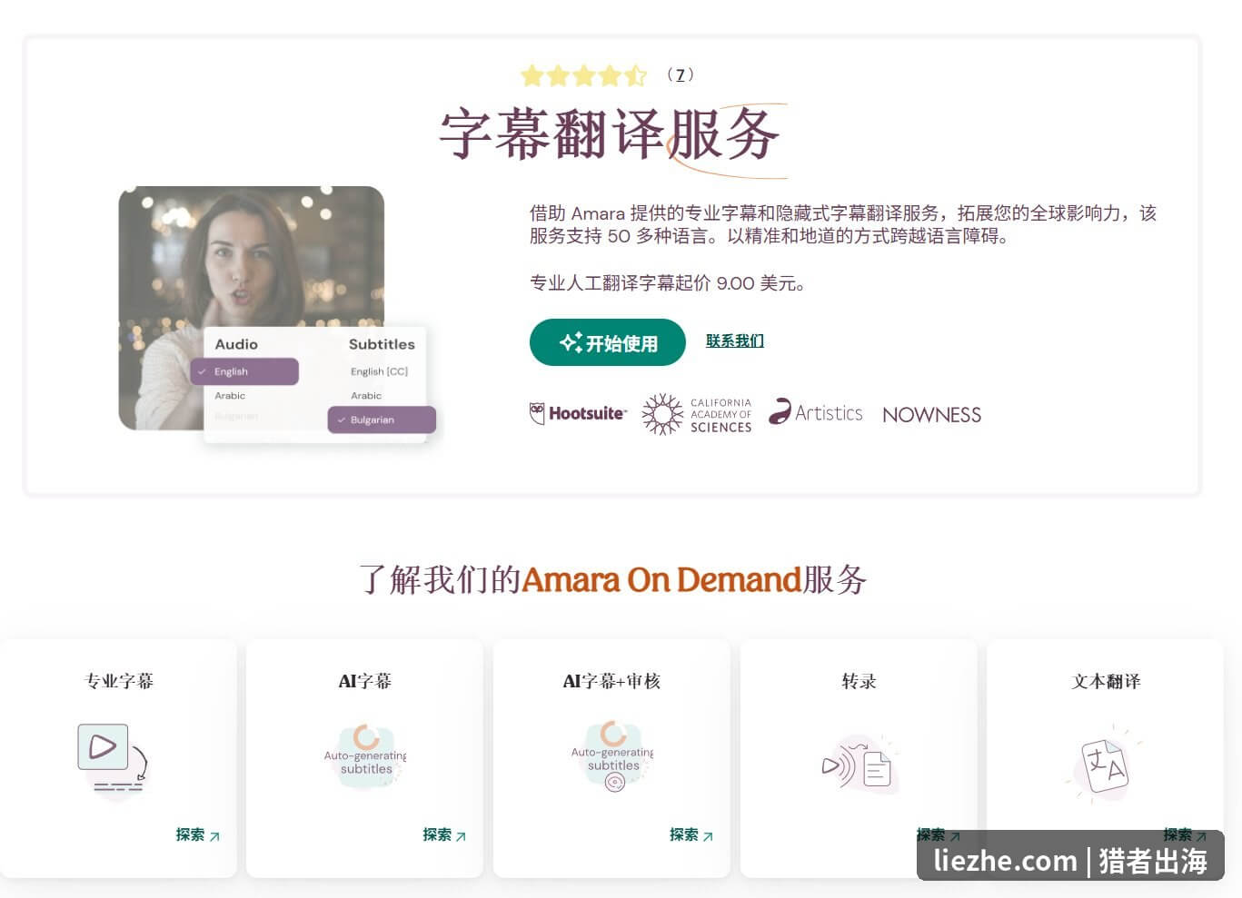Click the 9.00 美元 pricing line

668,283
